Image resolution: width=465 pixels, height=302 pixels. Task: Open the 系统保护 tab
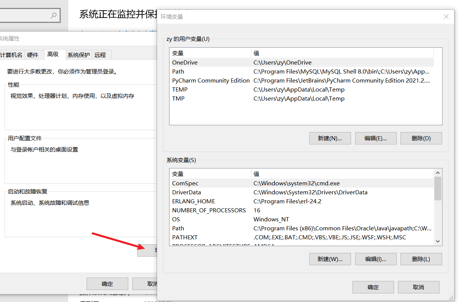(79, 55)
